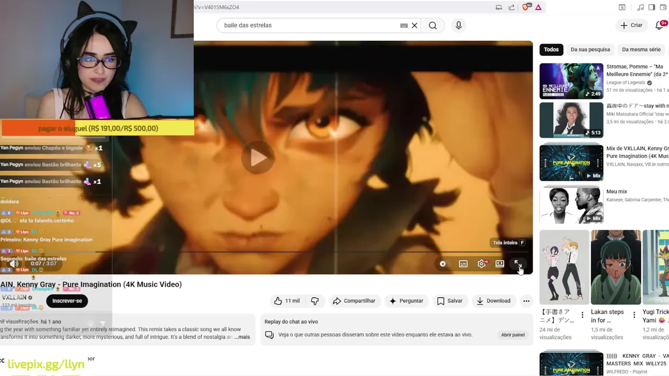Like the video with 11 mil thumbs up
This screenshot has width=669, height=376.
[287, 301]
